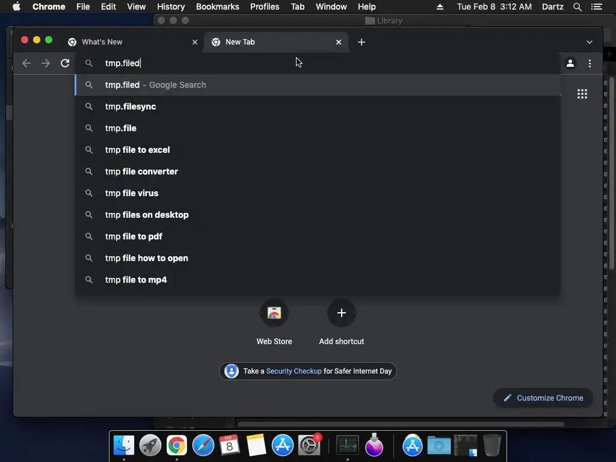This screenshot has width=616, height=462.
Task: Pick 'tmp file virus' suggestion
Action: click(x=318, y=193)
